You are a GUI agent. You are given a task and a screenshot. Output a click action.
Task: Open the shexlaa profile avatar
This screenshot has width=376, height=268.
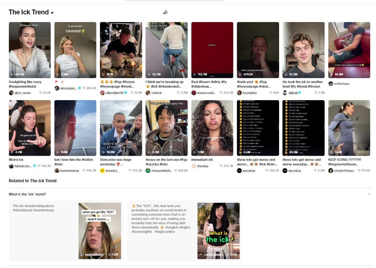pos(194,166)
